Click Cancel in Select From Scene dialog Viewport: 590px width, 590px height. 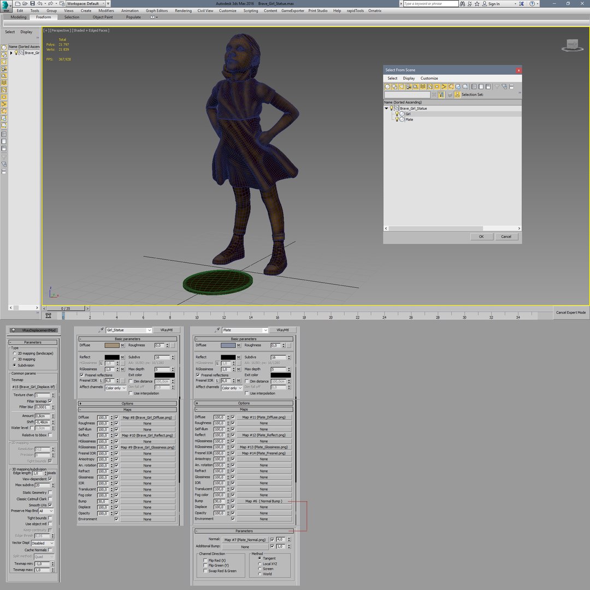[506, 237]
